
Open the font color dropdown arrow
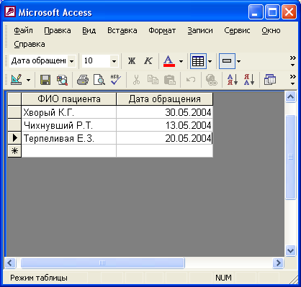(x=181, y=61)
